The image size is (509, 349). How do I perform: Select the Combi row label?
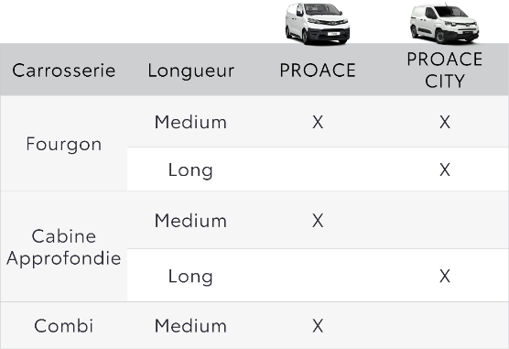point(64,325)
